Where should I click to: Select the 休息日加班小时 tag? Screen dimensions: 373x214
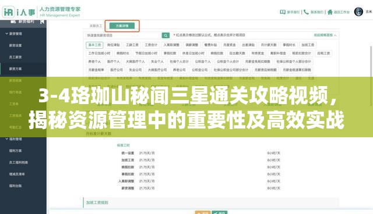pyautogui.click(x=193, y=53)
